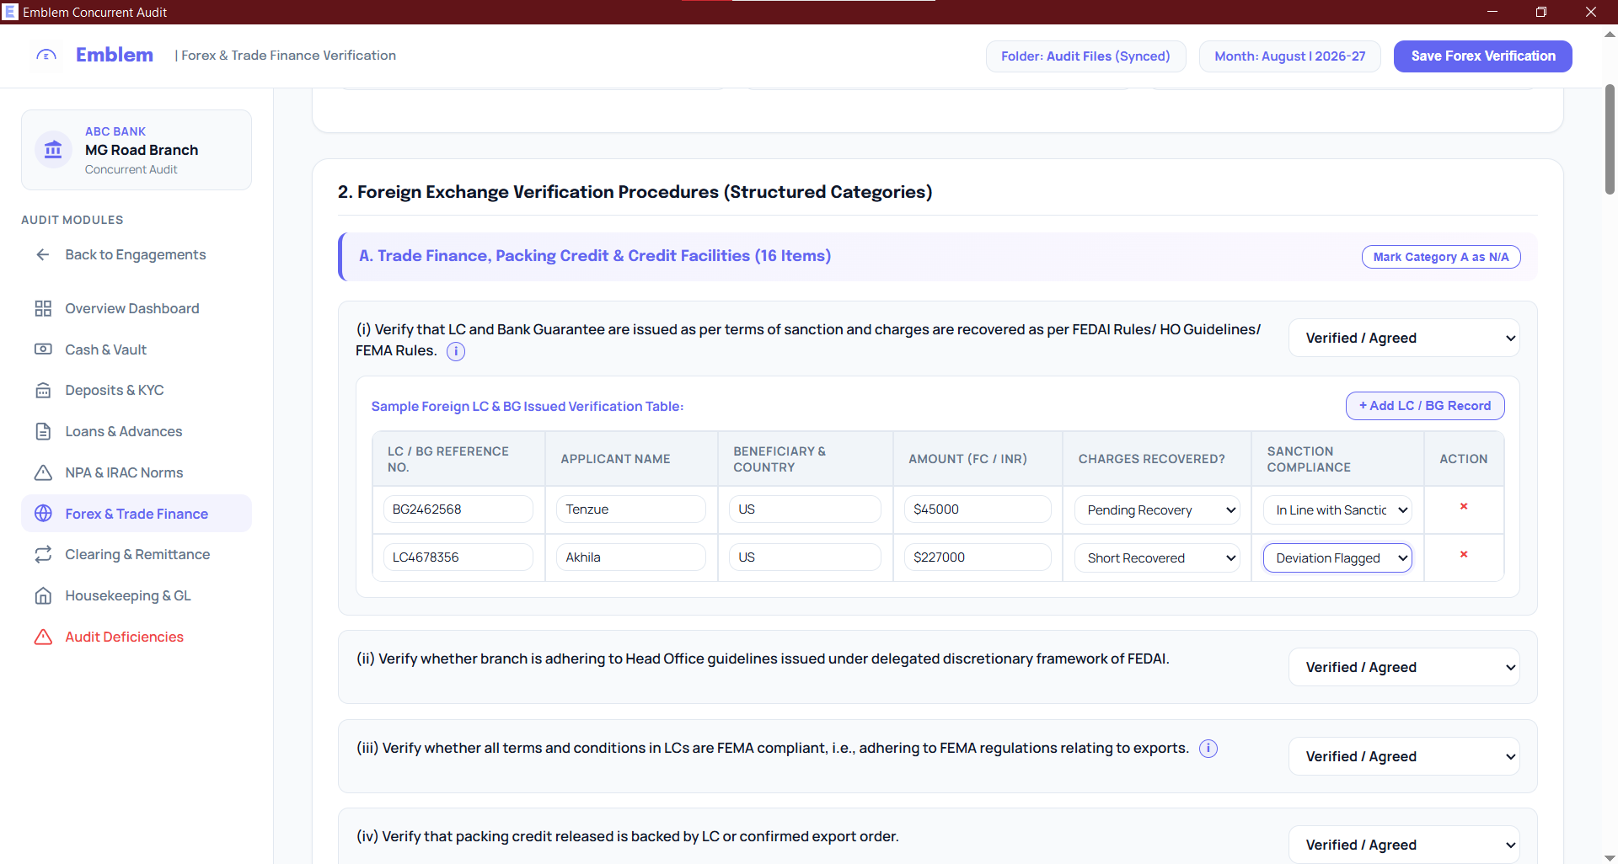This screenshot has width=1618, height=864.
Task: Click Save Forex Verification button
Action: [1483, 56]
